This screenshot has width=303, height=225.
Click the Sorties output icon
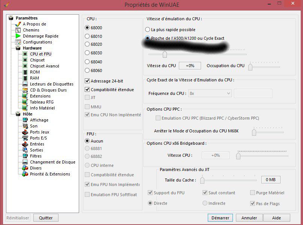[25, 150]
